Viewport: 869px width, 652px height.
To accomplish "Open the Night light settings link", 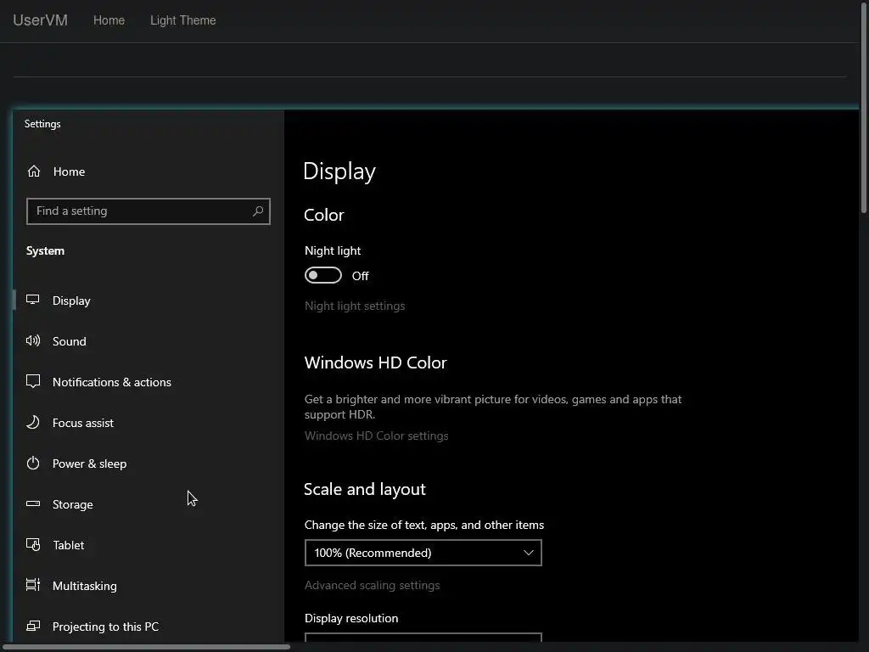I will 355,306.
